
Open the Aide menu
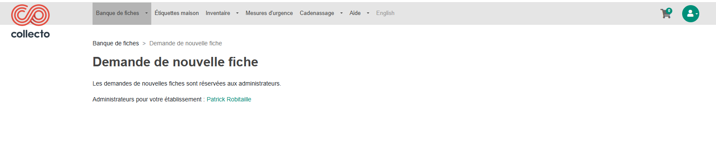coord(355,13)
